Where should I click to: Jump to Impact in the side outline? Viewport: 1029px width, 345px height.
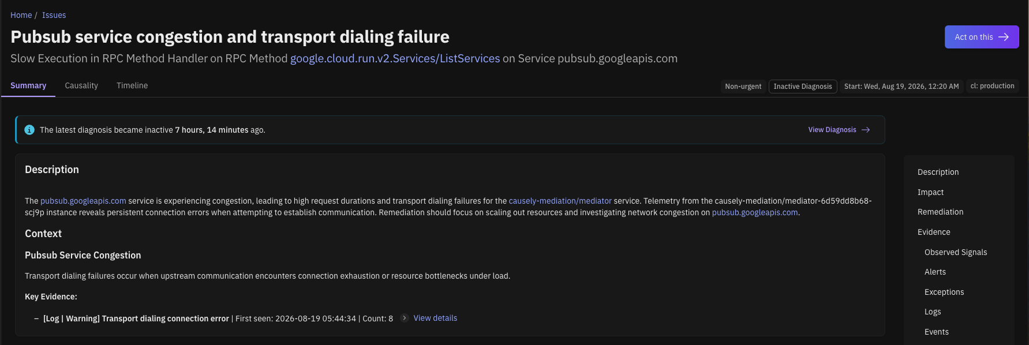tap(930, 192)
